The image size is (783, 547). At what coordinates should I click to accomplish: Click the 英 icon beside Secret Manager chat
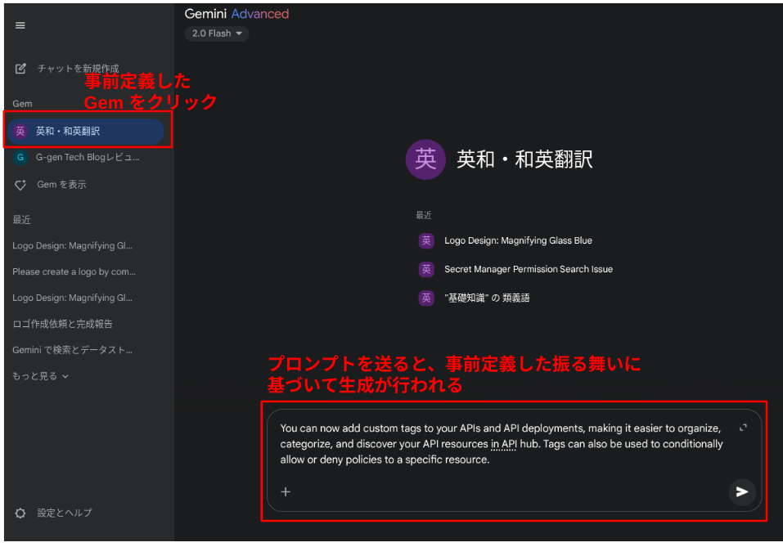pos(426,269)
